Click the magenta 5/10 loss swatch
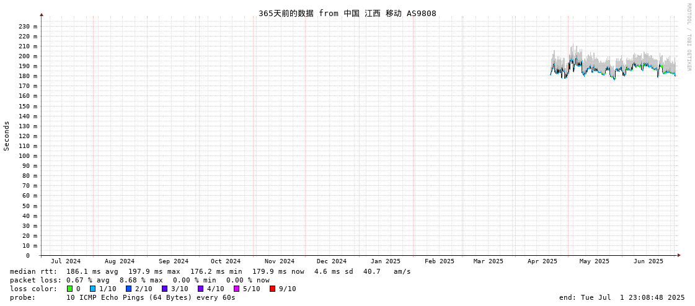 click(x=236, y=289)
